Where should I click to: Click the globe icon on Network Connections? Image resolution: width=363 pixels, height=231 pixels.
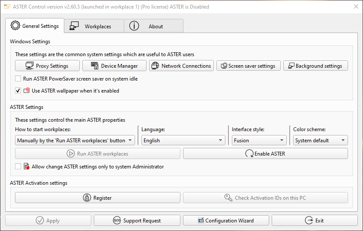click(155, 66)
